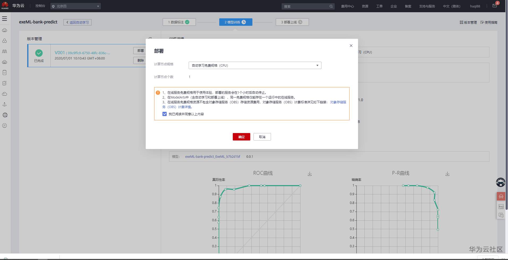Select step 2 模型训练
Viewport: 508px width, 260px height.
click(x=236, y=22)
